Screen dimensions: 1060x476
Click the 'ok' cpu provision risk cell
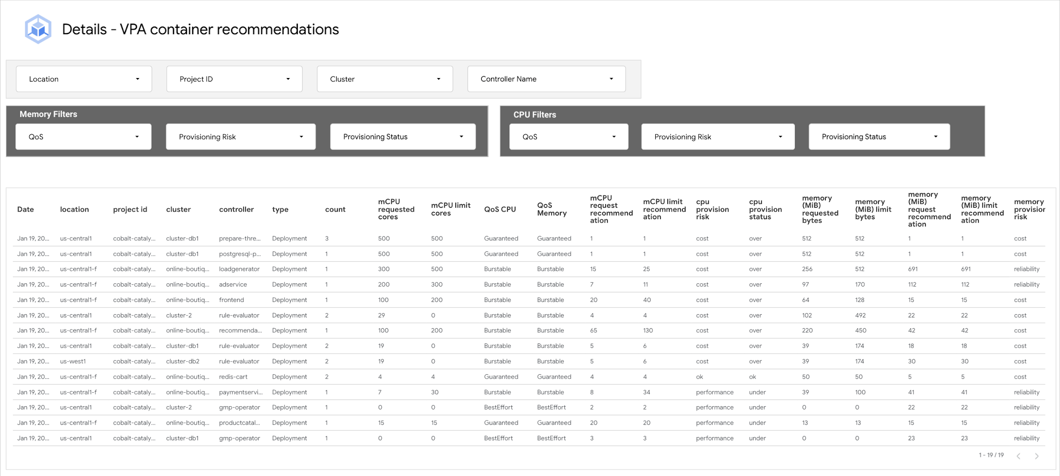pos(699,377)
